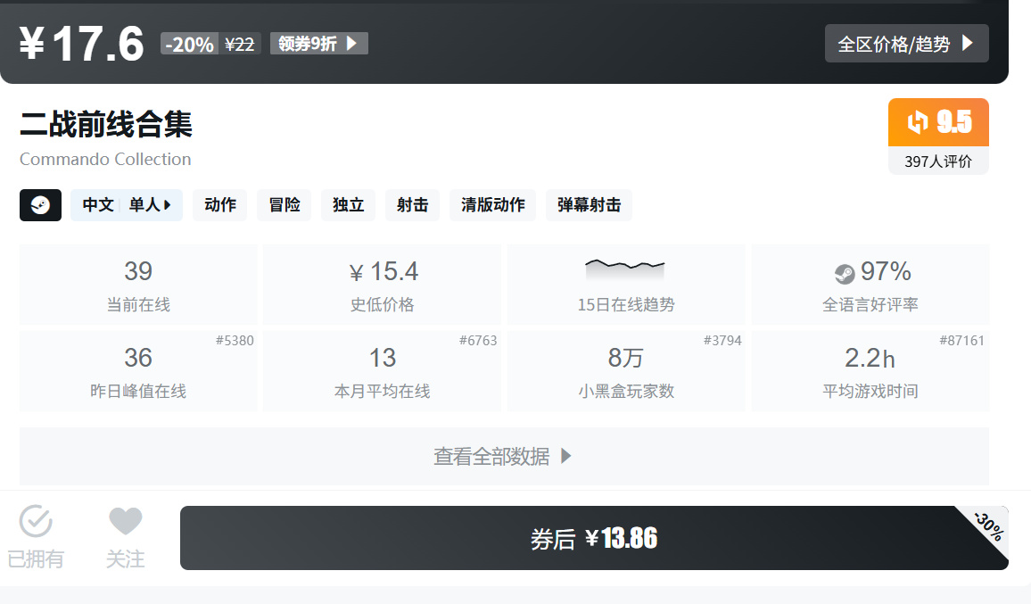
Task: Open 全区价格/趋势 price trends
Action: (907, 44)
